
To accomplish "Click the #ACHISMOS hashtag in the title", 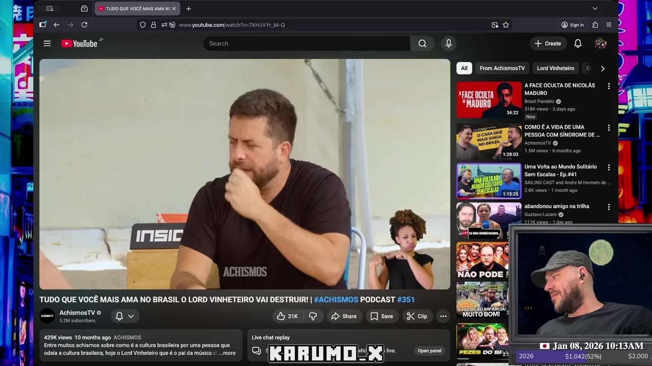I will (x=336, y=300).
